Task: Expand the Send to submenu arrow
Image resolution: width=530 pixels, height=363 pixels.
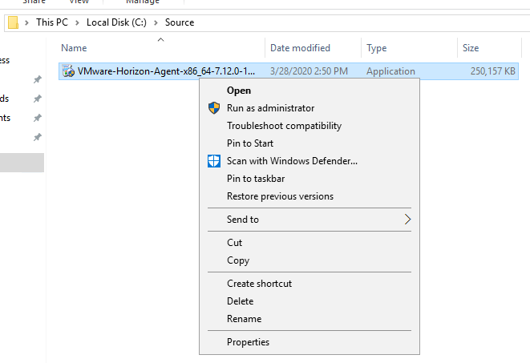Action: (x=407, y=220)
